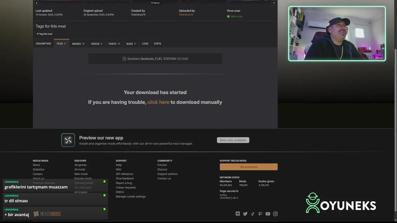Click the 'Your download has started' heading
The image size is (397, 223).
click(x=155, y=92)
